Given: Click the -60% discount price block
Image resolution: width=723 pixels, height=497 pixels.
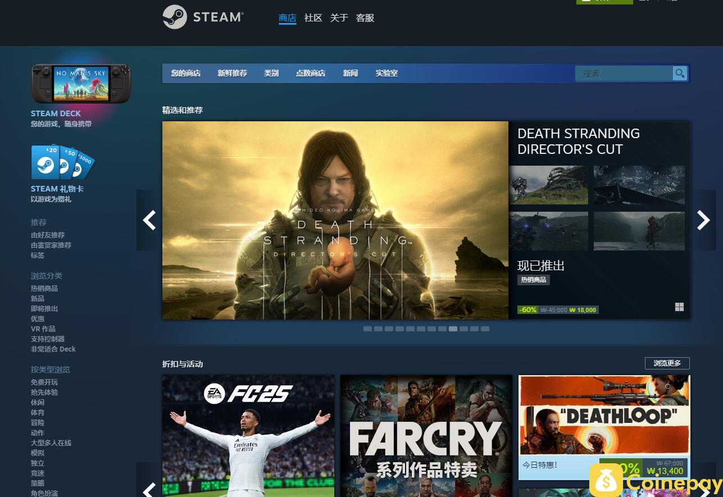Looking at the screenshot, I should pyautogui.click(x=558, y=309).
